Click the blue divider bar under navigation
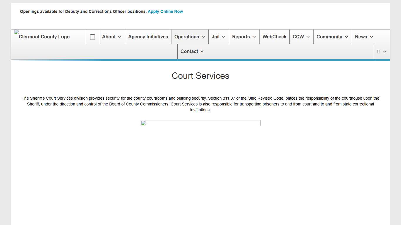The width and height of the screenshot is (401, 225). pos(201,59)
